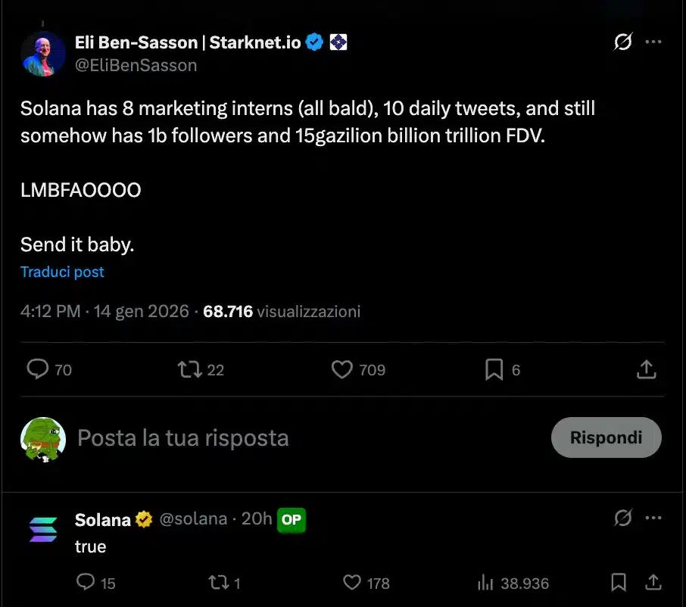Open the reply icon under Eli's post

pyautogui.click(x=39, y=369)
